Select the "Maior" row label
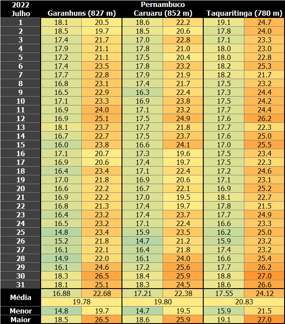This screenshot has width=285, height=324. 21,320
